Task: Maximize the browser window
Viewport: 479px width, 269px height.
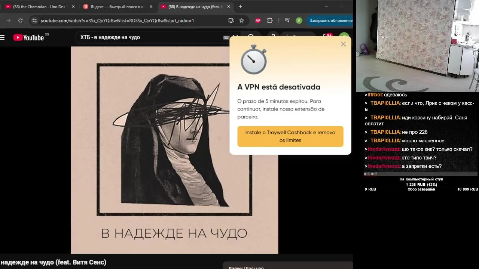Action: pos(341,7)
